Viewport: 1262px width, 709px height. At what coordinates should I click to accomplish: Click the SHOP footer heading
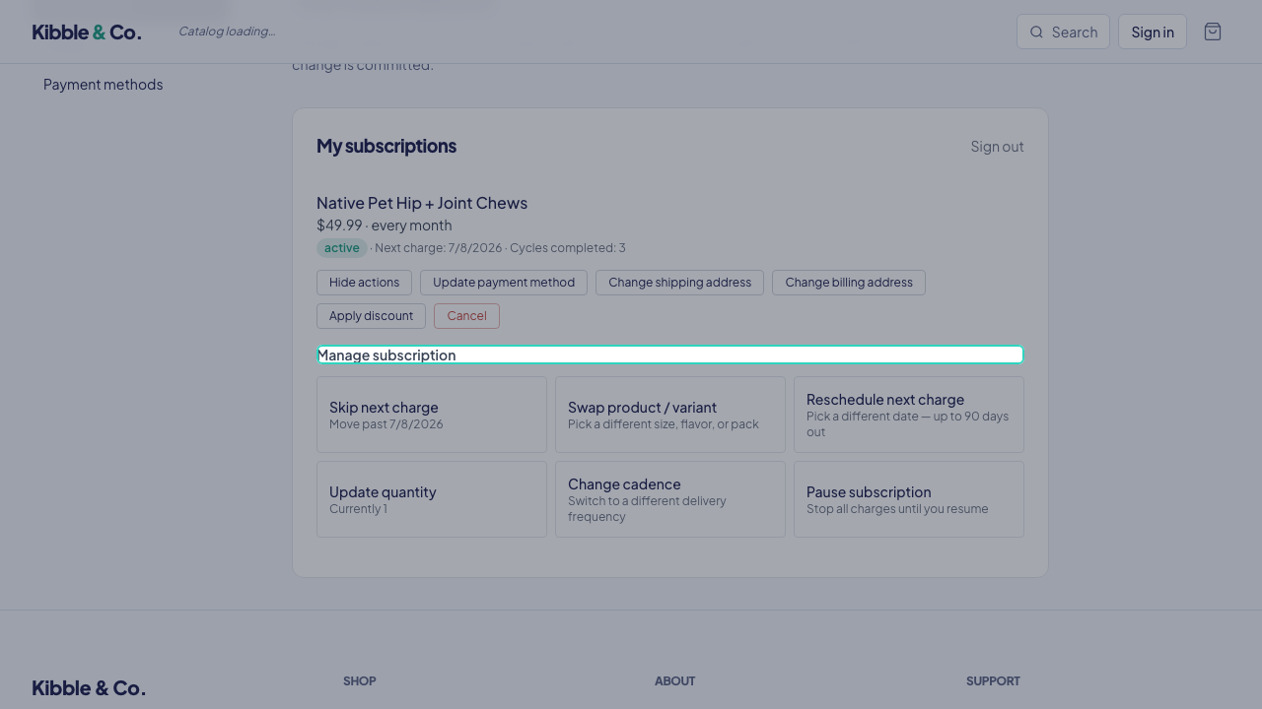click(360, 681)
